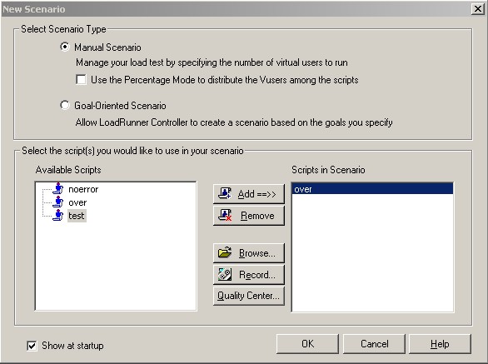Click the over script Vuser icon

(58, 202)
